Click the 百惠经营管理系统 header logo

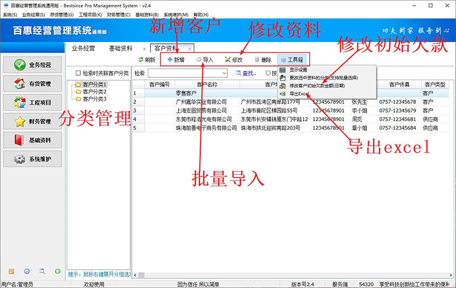pos(60,31)
